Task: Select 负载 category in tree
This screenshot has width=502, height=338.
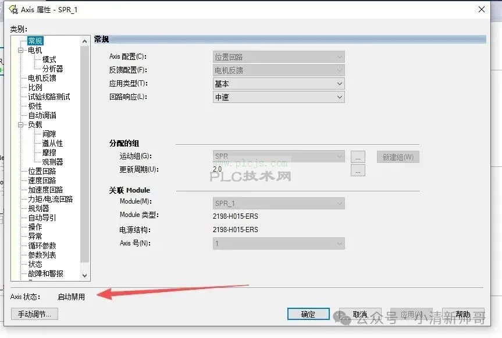Action: point(35,124)
